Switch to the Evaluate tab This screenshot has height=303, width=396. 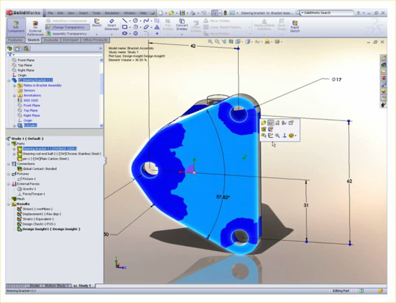click(51, 40)
